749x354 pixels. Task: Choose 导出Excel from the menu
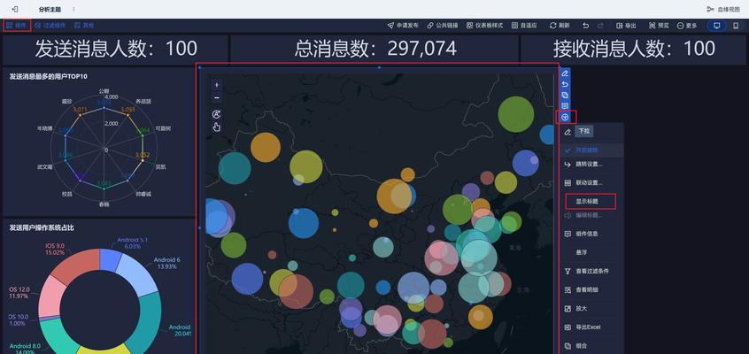click(591, 327)
